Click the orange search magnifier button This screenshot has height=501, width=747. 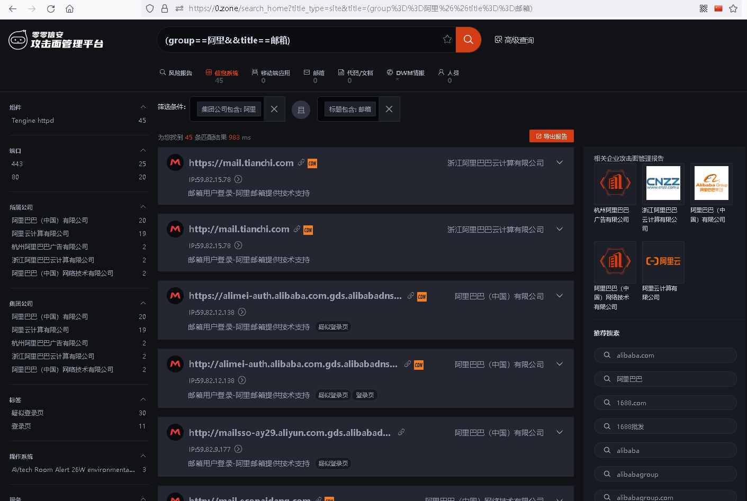[468, 40]
